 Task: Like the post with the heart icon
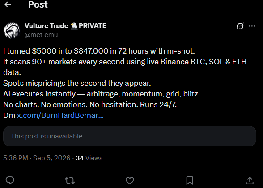(x=130, y=180)
